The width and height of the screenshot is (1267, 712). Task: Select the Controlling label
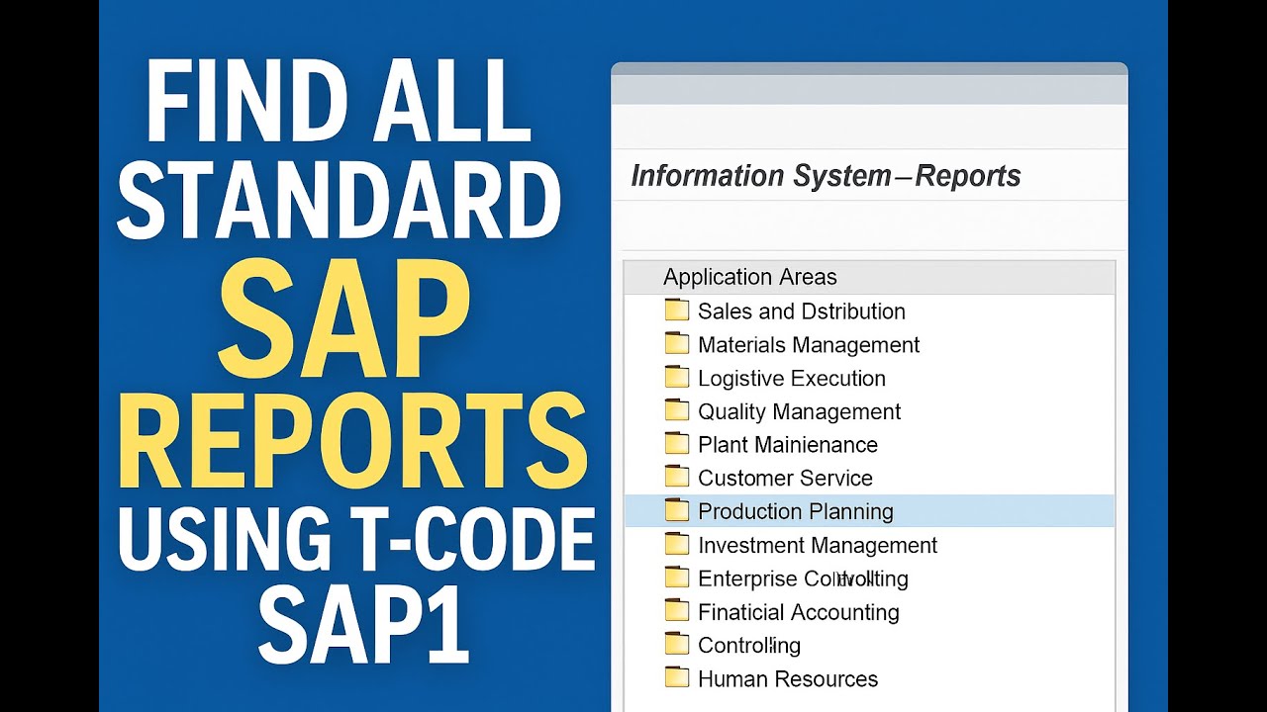[x=749, y=646]
